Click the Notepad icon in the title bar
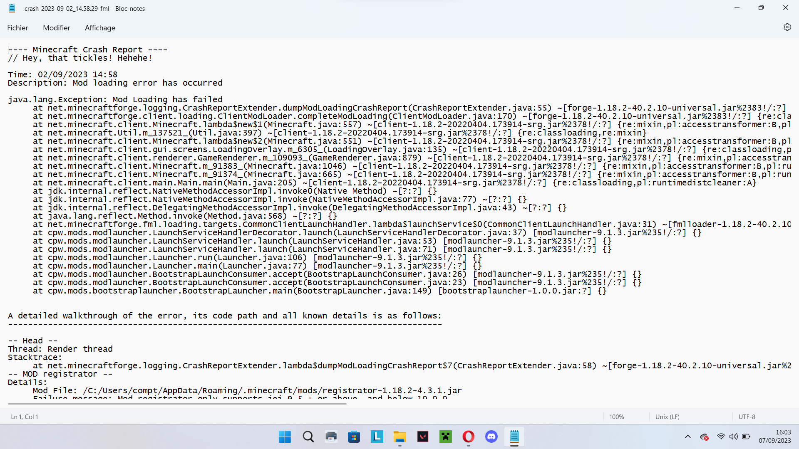 pyautogui.click(x=12, y=8)
